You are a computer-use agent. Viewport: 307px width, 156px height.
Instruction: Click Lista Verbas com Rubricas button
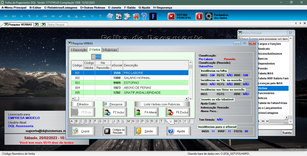coord(162,104)
